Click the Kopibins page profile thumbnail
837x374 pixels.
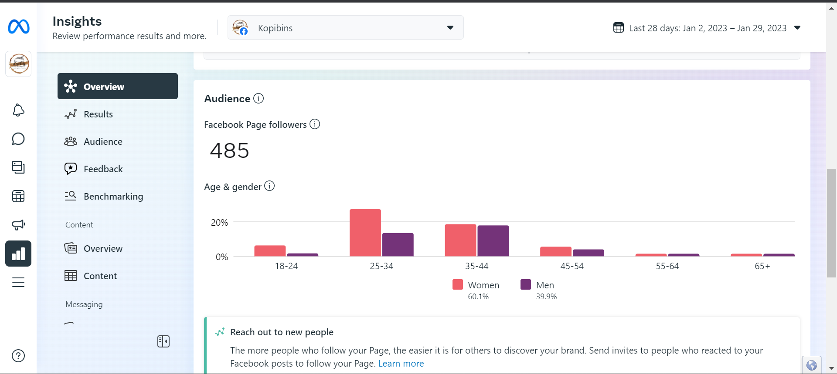[x=18, y=64]
